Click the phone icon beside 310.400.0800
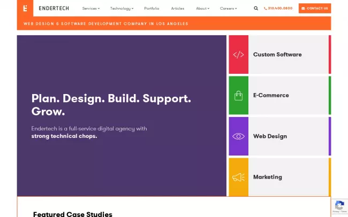Screen dimensions: 348x217 266,9
